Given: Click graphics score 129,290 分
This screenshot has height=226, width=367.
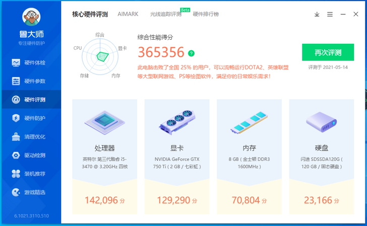Looking at the screenshot, I should tap(177, 200).
